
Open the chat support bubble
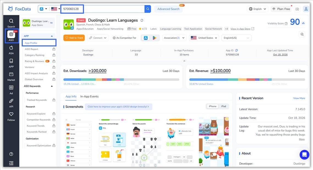click(x=304, y=155)
